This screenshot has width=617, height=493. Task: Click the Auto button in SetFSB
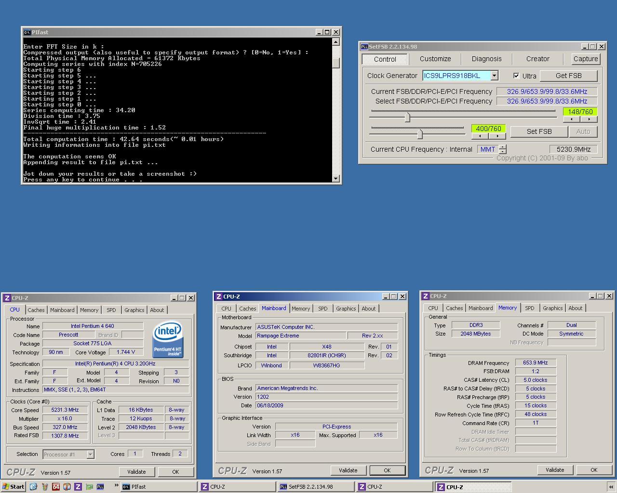click(583, 131)
